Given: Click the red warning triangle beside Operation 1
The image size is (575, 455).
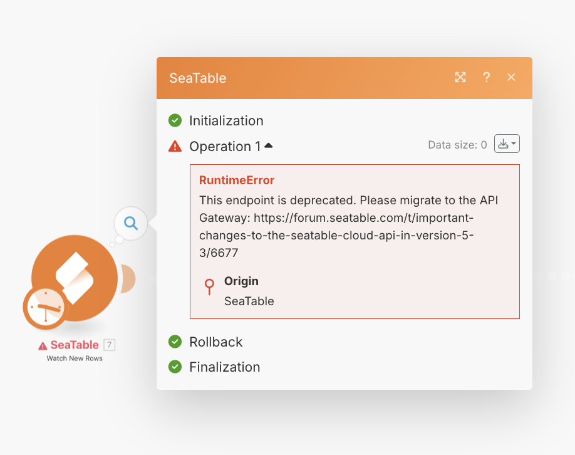Looking at the screenshot, I should pos(175,147).
